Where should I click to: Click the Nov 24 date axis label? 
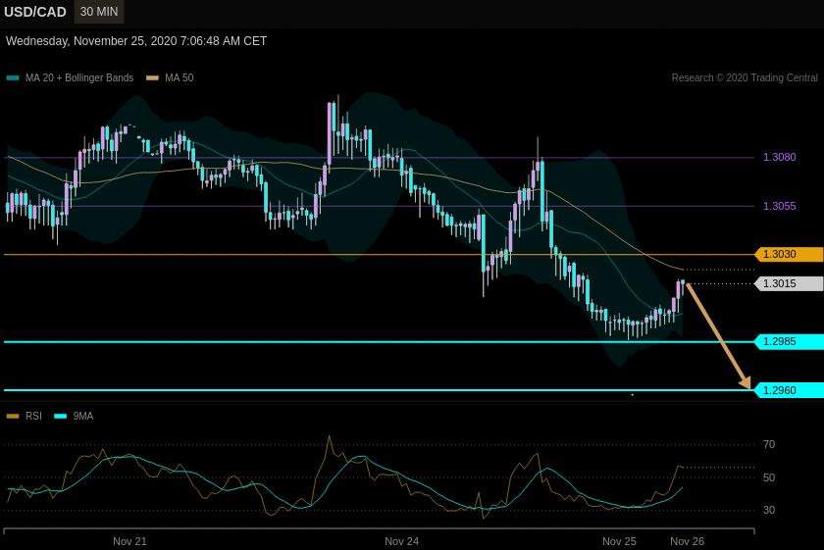[401, 541]
